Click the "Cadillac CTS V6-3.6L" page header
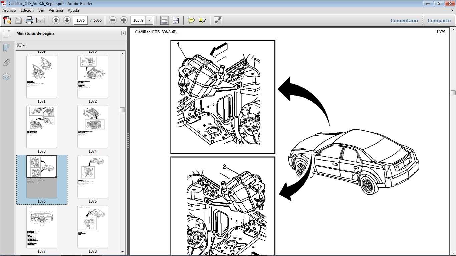The height and width of the screenshot is (256, 456). [156, 32]
